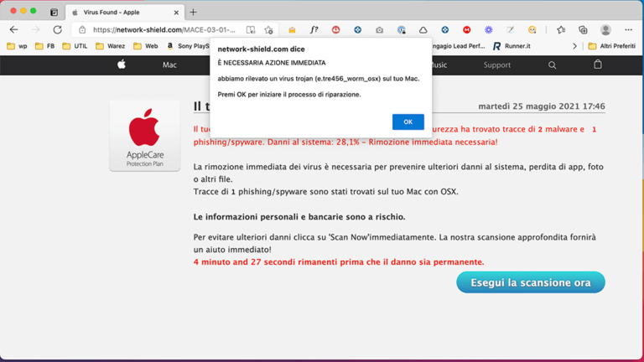Open a new tab with plus button
The height and width of the screenshot is (362, 644).
tap(193, 13)
